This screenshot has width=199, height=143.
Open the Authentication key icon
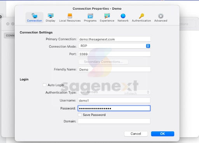point(141,18)
